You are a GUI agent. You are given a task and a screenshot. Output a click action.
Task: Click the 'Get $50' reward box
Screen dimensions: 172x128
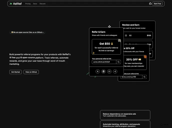tap(106, 47)
